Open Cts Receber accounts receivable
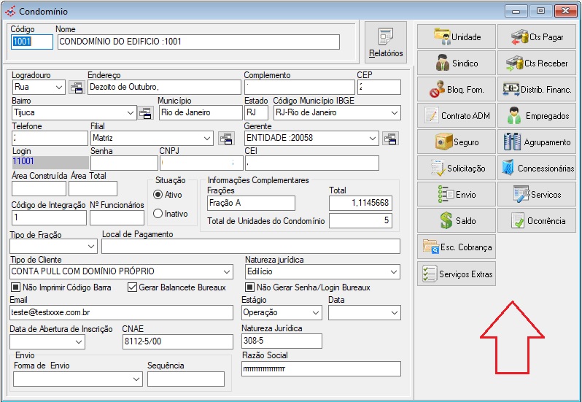This screenshot has width=582, height=402. pyautogui.click(x=536, y=63)
